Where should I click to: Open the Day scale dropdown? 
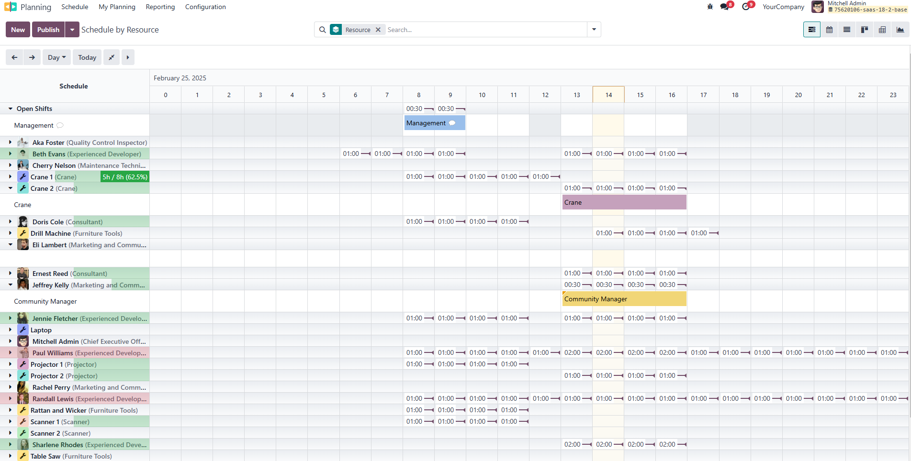[56, 57]
